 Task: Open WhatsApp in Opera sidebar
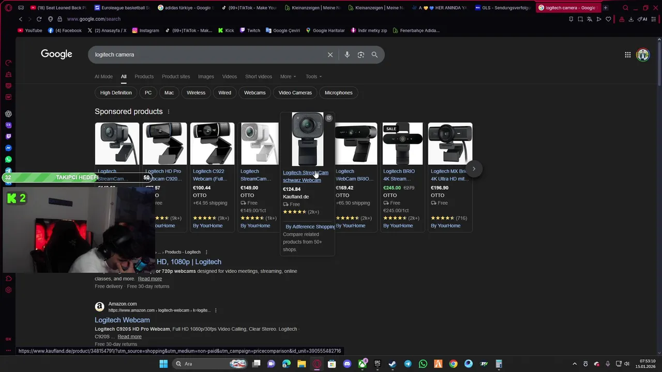click(8, 159)
